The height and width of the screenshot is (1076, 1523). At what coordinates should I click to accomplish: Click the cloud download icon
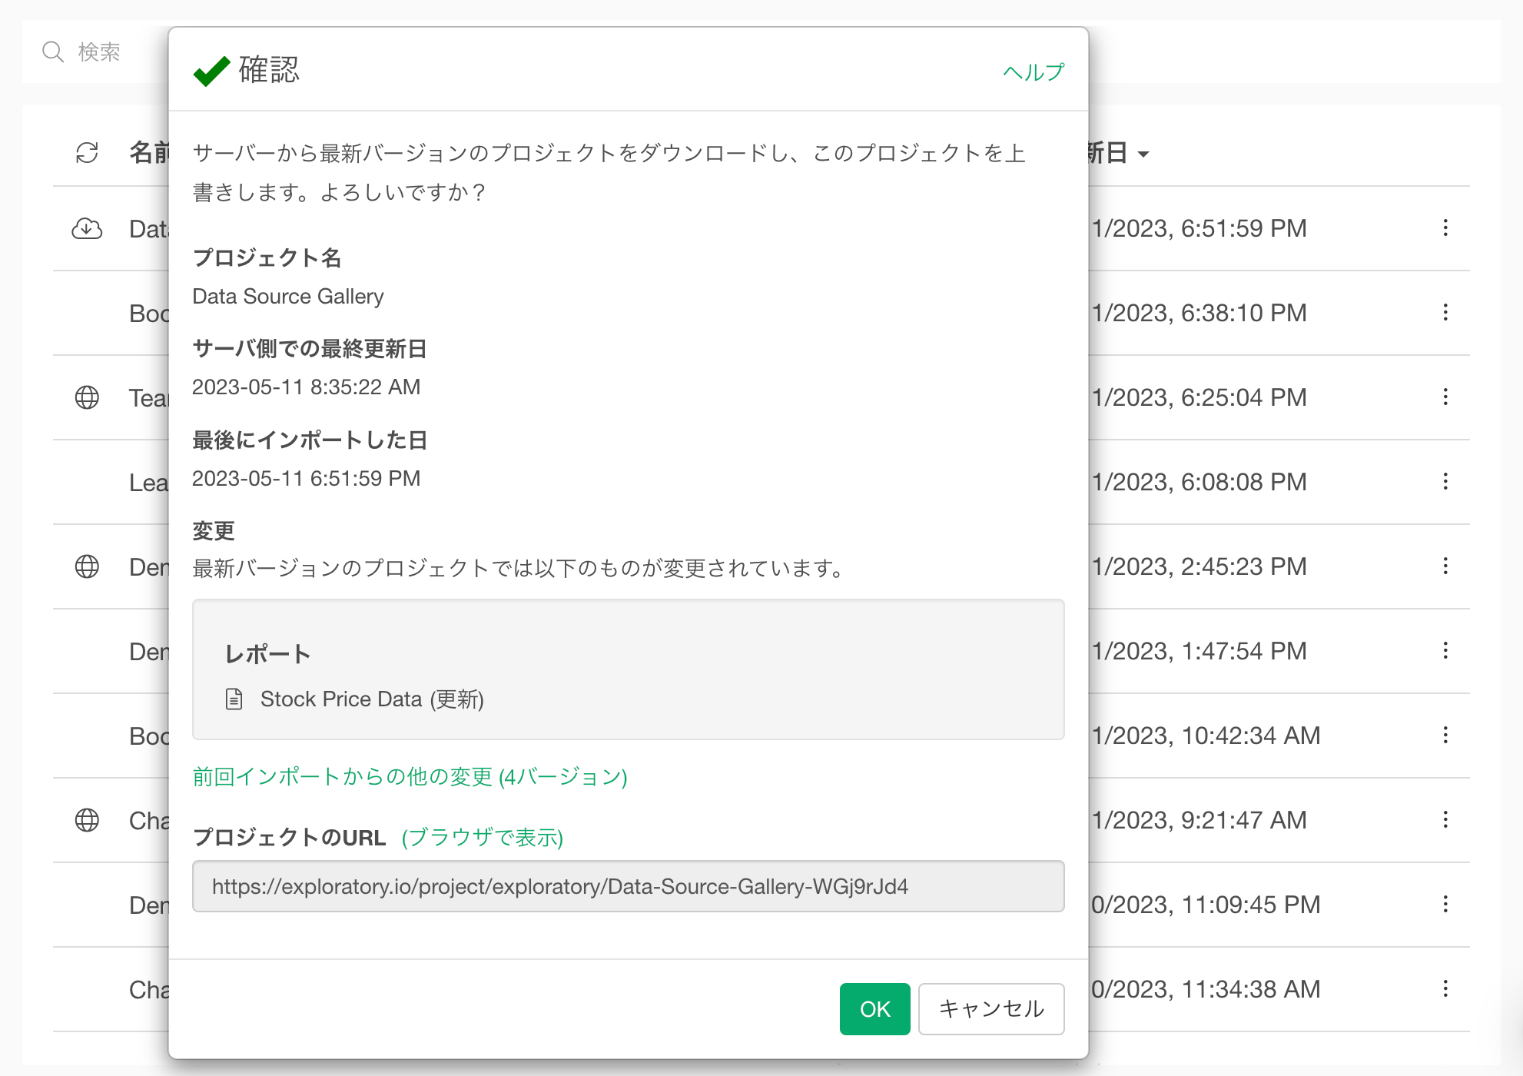(87, 228)
